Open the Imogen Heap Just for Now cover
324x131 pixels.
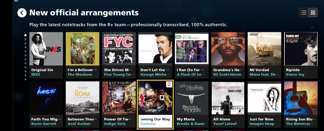[264, 98]
